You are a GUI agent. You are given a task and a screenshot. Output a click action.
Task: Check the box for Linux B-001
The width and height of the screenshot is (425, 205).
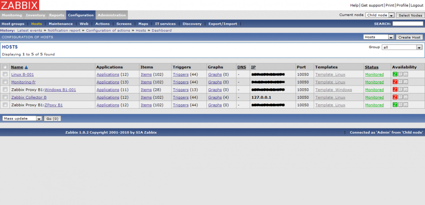(5, 74)
